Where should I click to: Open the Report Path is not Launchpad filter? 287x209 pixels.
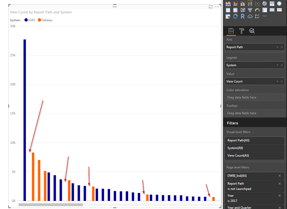pos(254,186)
